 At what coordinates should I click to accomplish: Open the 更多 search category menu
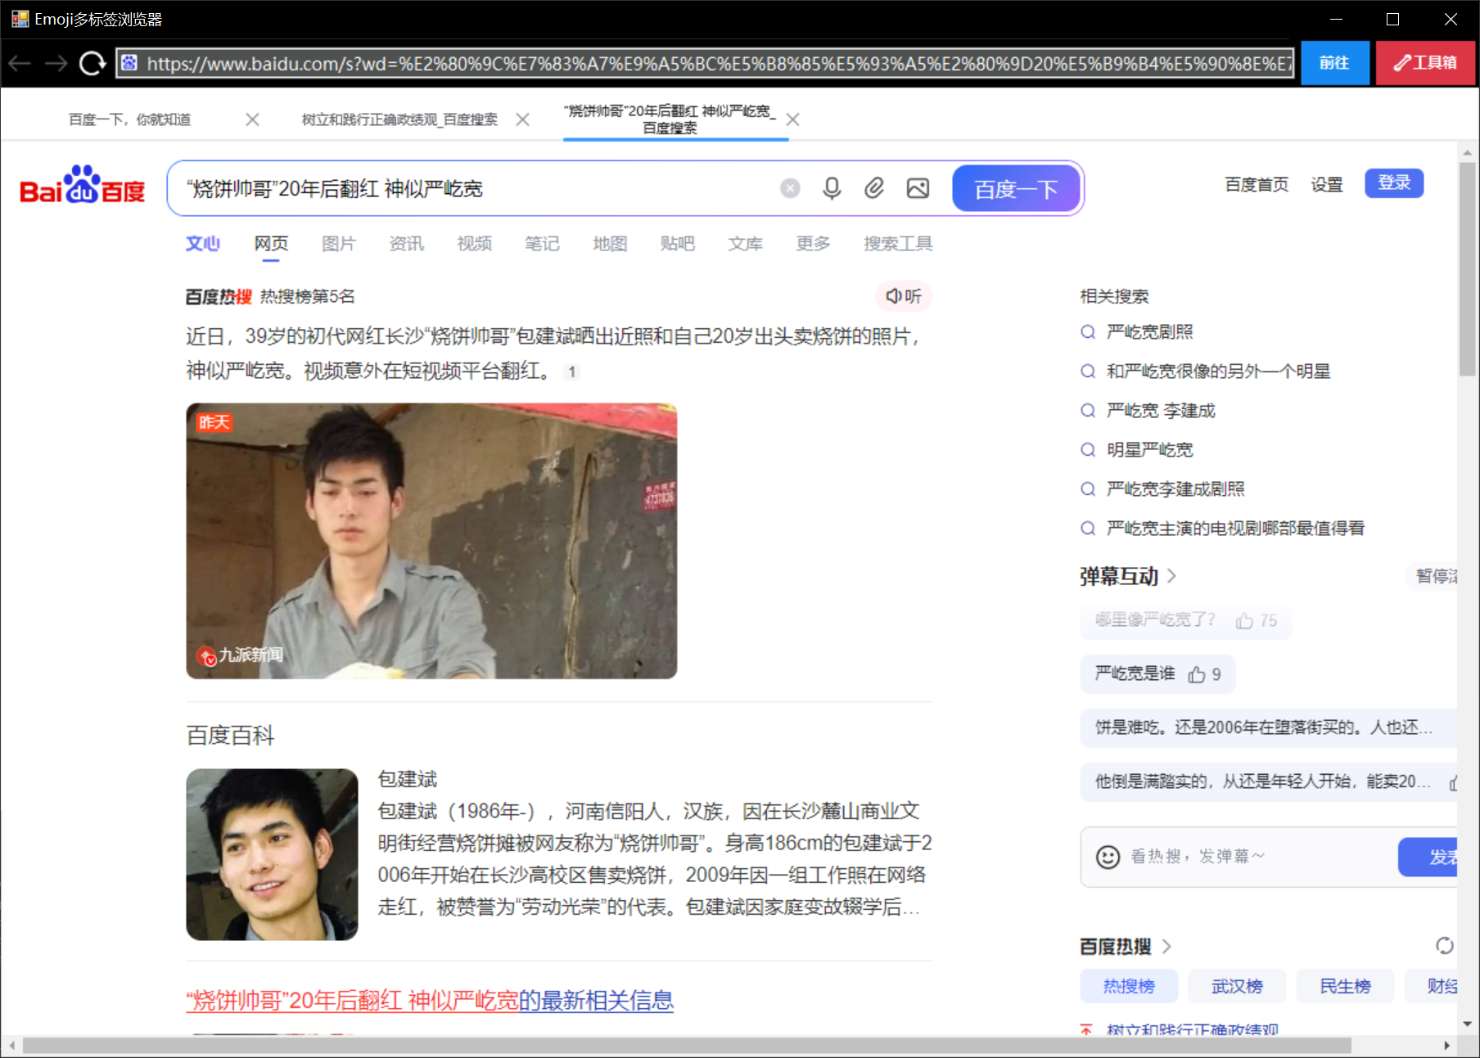[x=813, y=243]
